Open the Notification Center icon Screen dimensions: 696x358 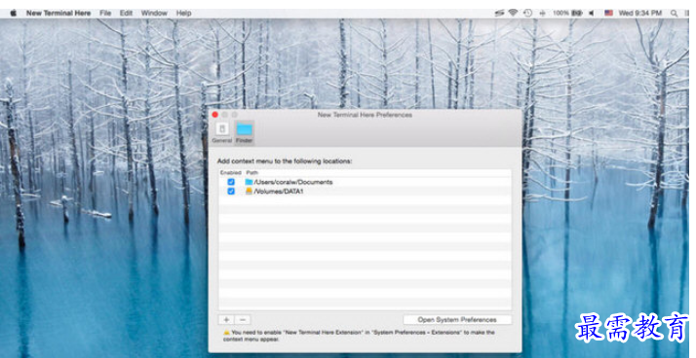(686, 14)
